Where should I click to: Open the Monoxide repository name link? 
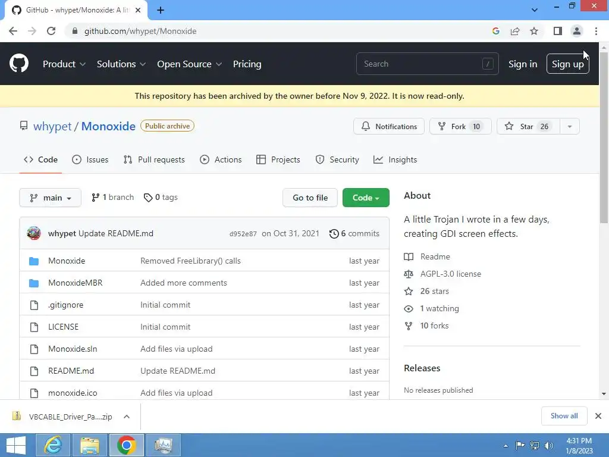(108, 126)
